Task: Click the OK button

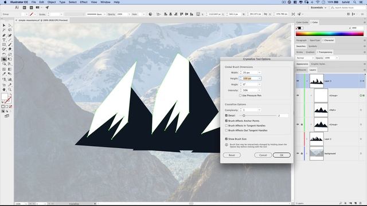Action: pos(282,155)
